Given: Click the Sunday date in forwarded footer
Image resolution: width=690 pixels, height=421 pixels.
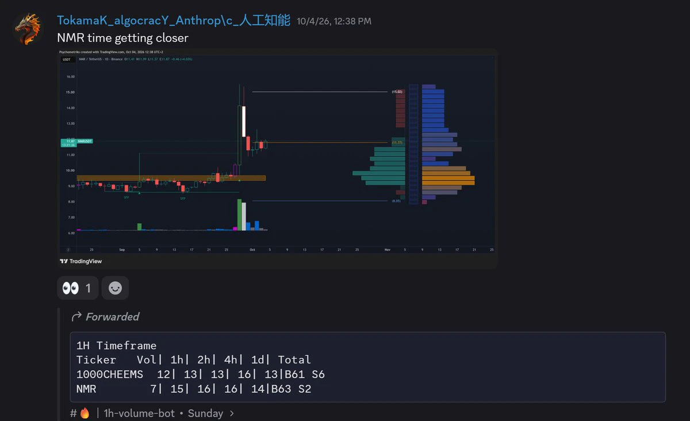Looking at the screenshot, I should click(x=205, y=413).
